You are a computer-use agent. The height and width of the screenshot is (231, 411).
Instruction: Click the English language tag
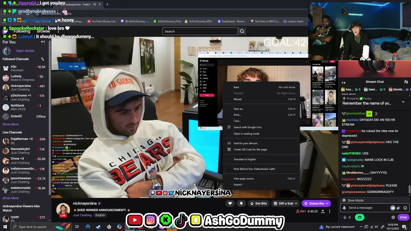100,215
